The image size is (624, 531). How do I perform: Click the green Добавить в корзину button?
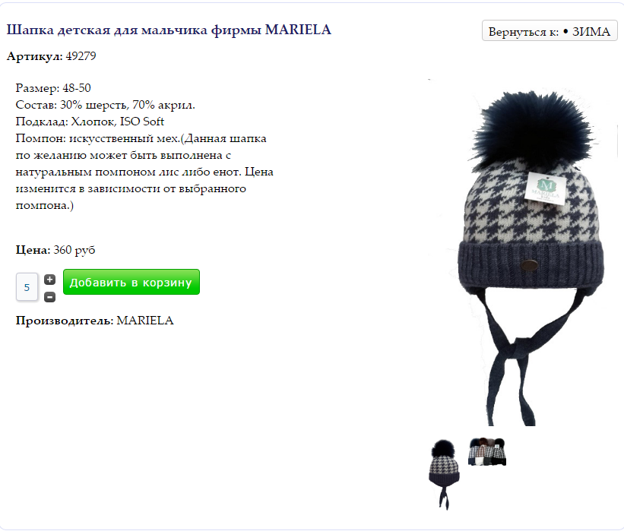tap(131, 282)
